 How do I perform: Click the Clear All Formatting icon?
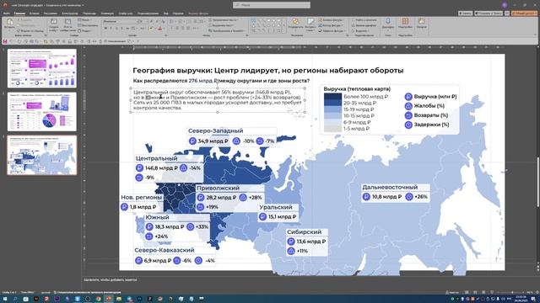pos(163,21)
